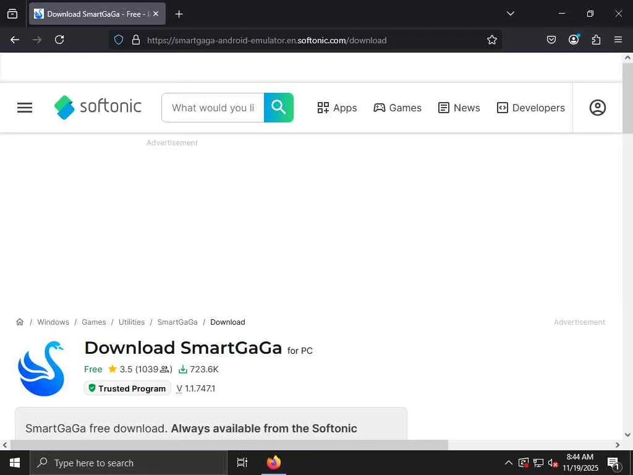Go to Utilities breadcrumb link

132,322
